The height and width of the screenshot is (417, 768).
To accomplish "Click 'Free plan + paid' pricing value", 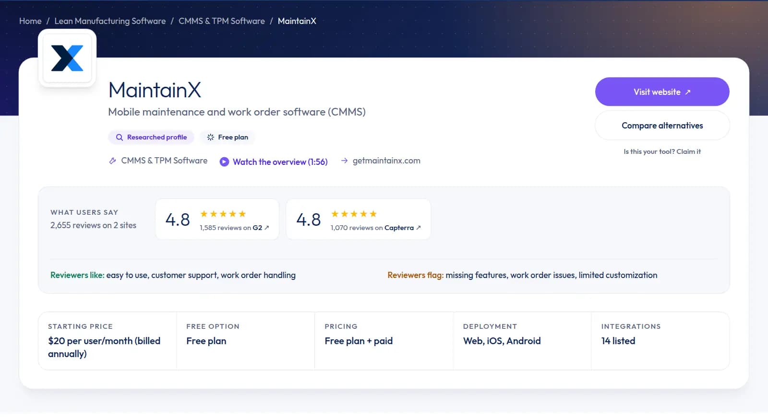I will (x=359, y=341).
